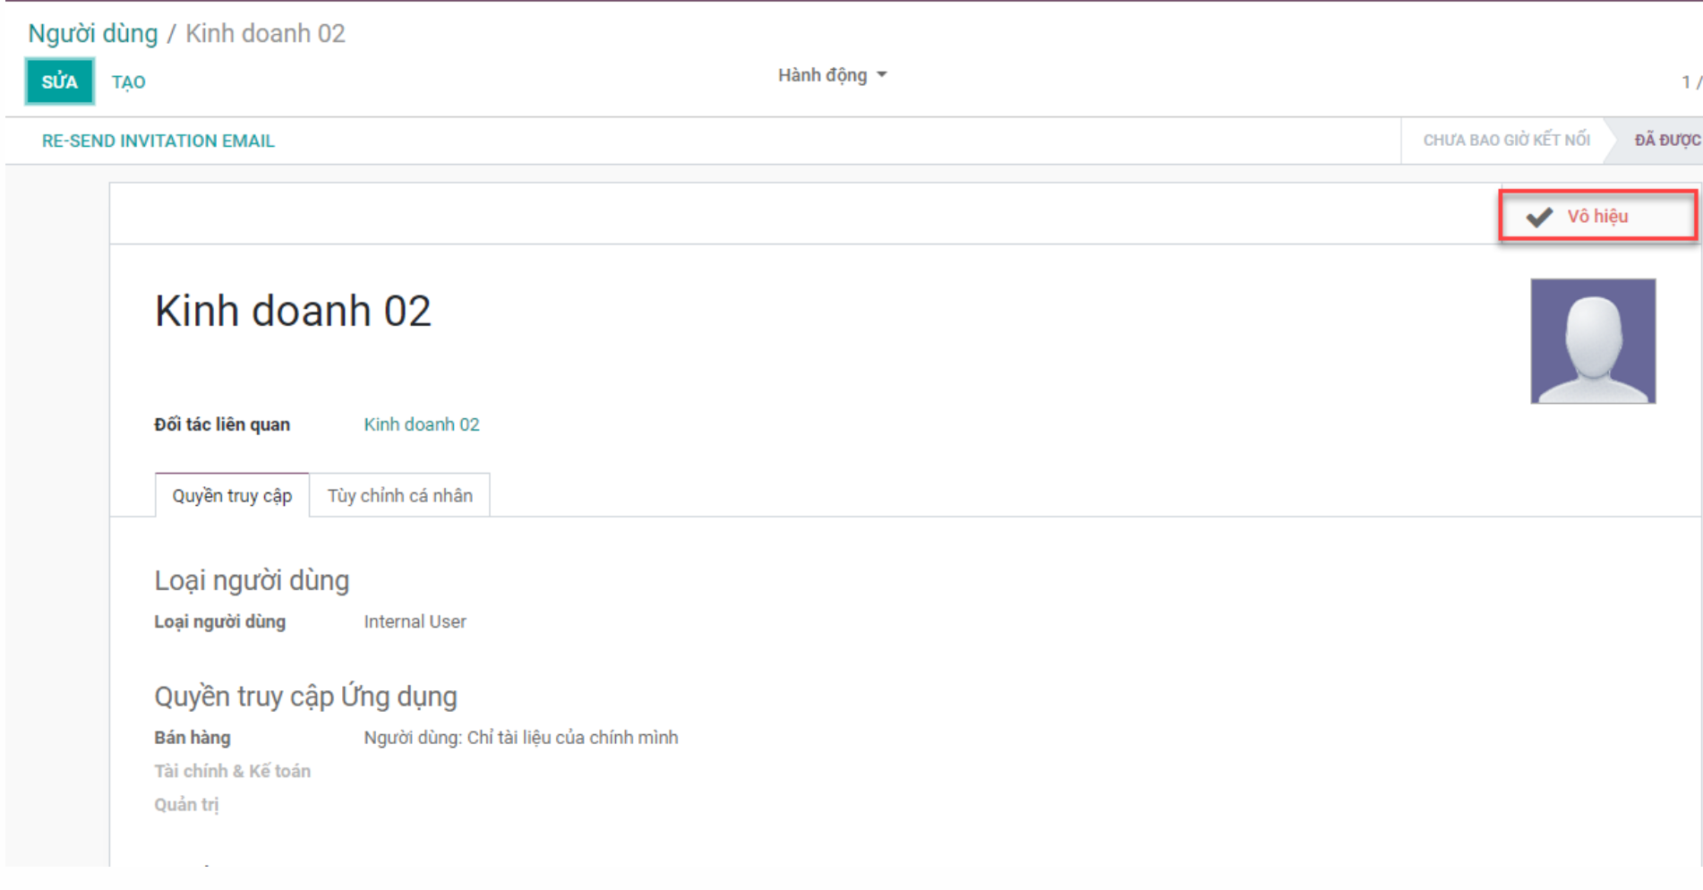Click the TẠO create button
This screenshot has width=1703, height=890.
(128, 82)
